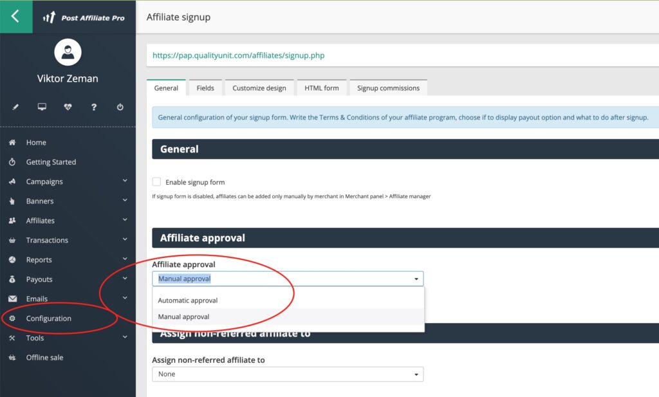This screenshot has height=397, width=659.
Task: Navigate to Home in the sidebar
Action: click(x=36, y=142)
